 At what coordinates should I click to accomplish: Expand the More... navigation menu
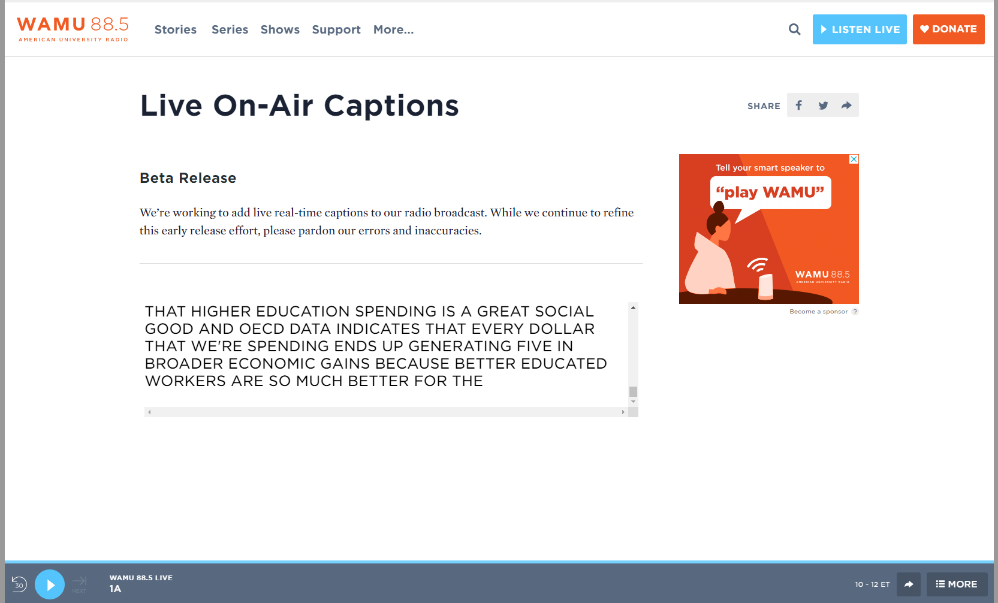tap(393, 30)
